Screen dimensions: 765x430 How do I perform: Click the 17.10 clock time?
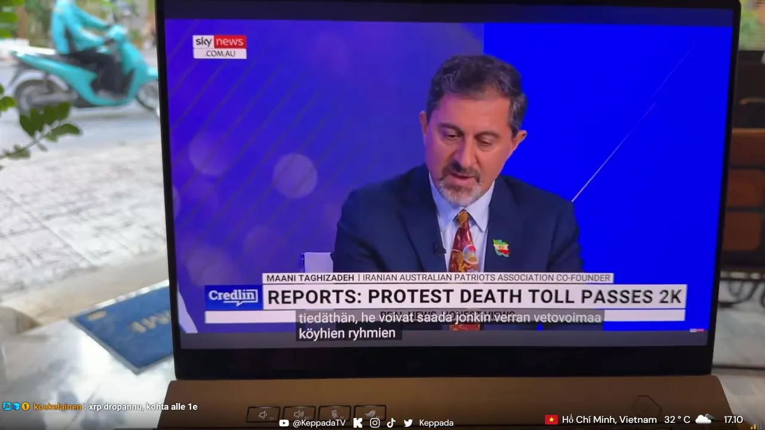(x=733, y=420)
